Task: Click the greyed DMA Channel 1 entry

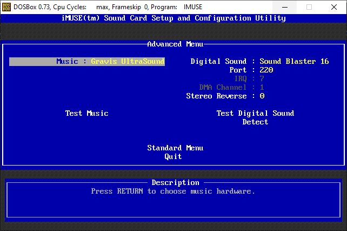Action: coord(231,87)
